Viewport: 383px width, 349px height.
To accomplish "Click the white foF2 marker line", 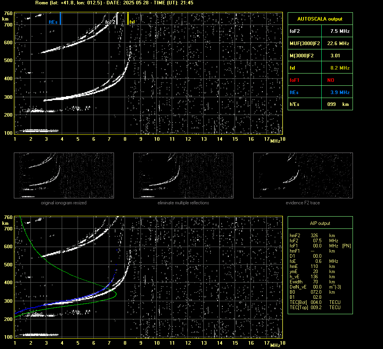I will point(117,19).
